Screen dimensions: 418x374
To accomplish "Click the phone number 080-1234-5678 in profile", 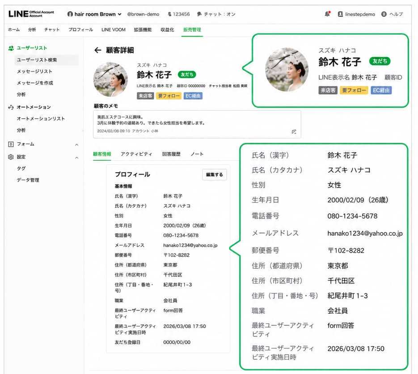I will coord(181,235).
